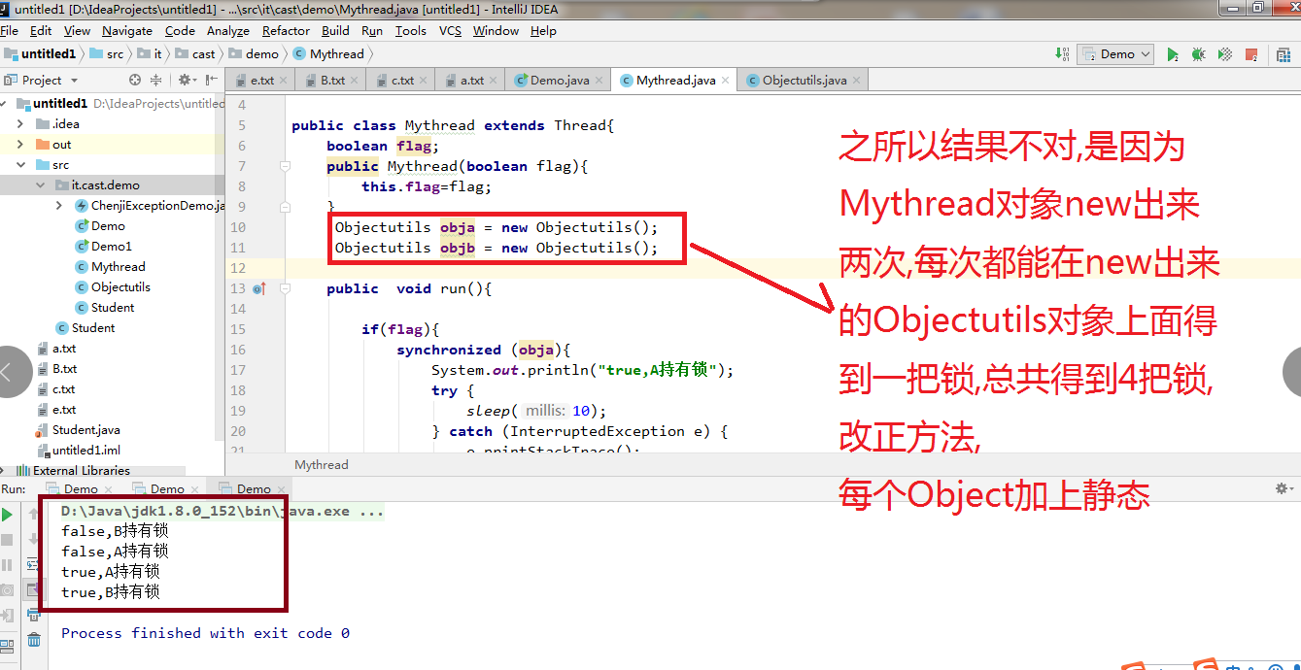This screenshot has height=670, width=1301.
Task: Select untitled1.iml file in tree
Action: pos(86,450)
